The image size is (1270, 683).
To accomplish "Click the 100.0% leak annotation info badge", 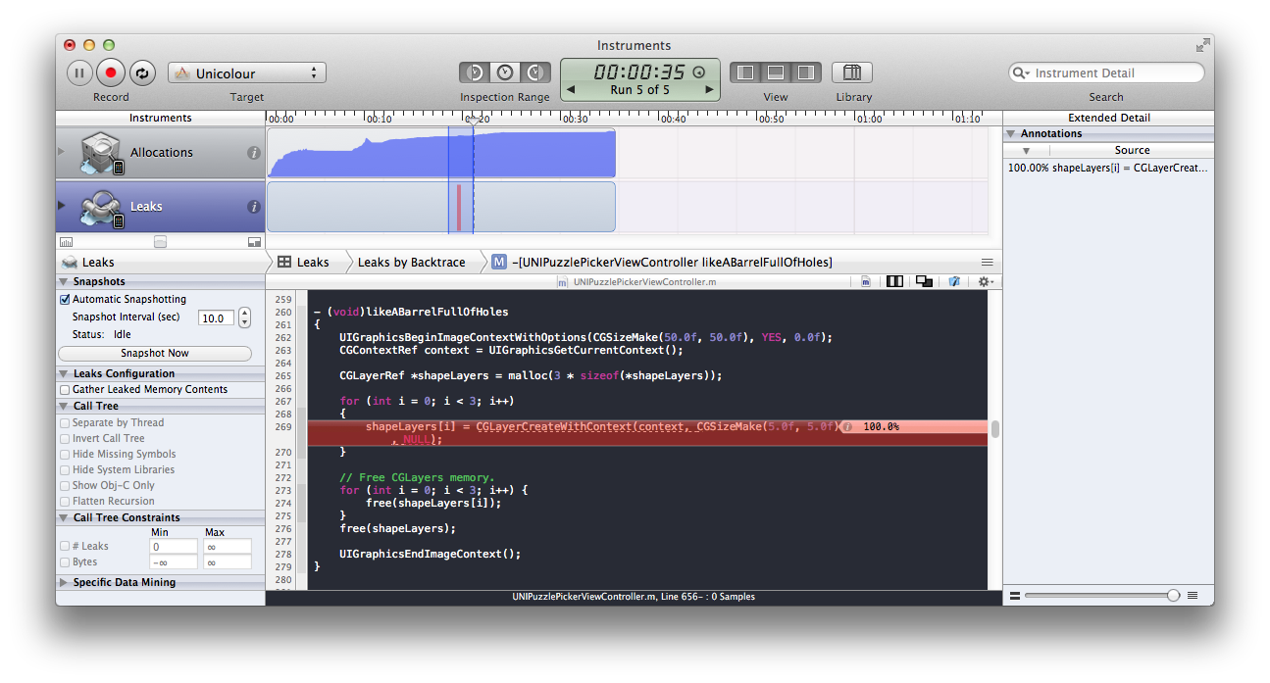I will coord(847,427).
